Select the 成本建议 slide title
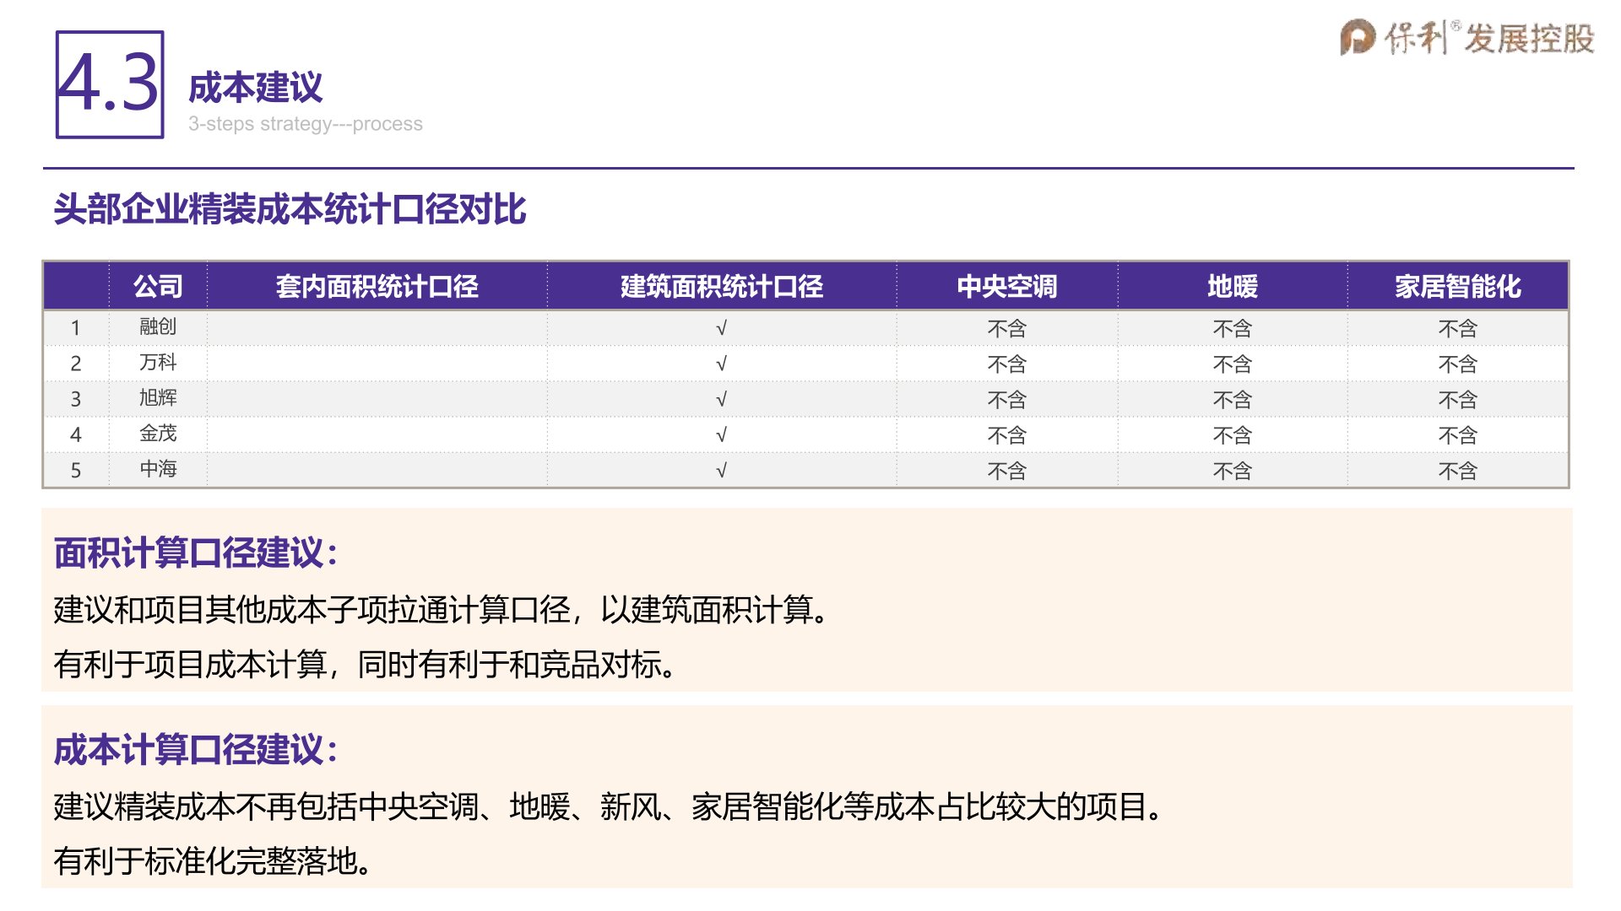Image resolution: width=1621 pixels, height=911 pixels. click(x=255, y=88)
